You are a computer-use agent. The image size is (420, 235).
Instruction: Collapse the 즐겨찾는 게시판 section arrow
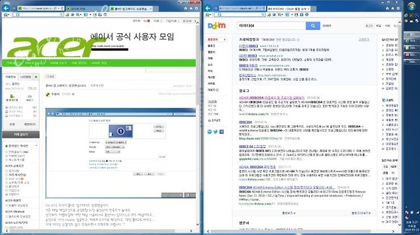[36, 146]
